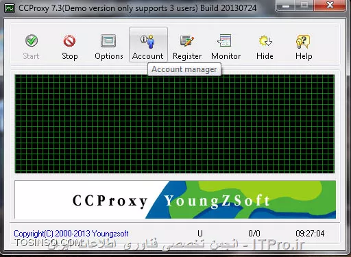Open the Monitor icon

click(224, 40)
